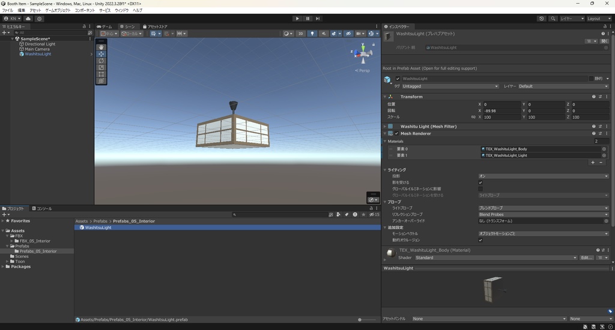Click the 開く (Open) prefab button

(x=604, y=41)
